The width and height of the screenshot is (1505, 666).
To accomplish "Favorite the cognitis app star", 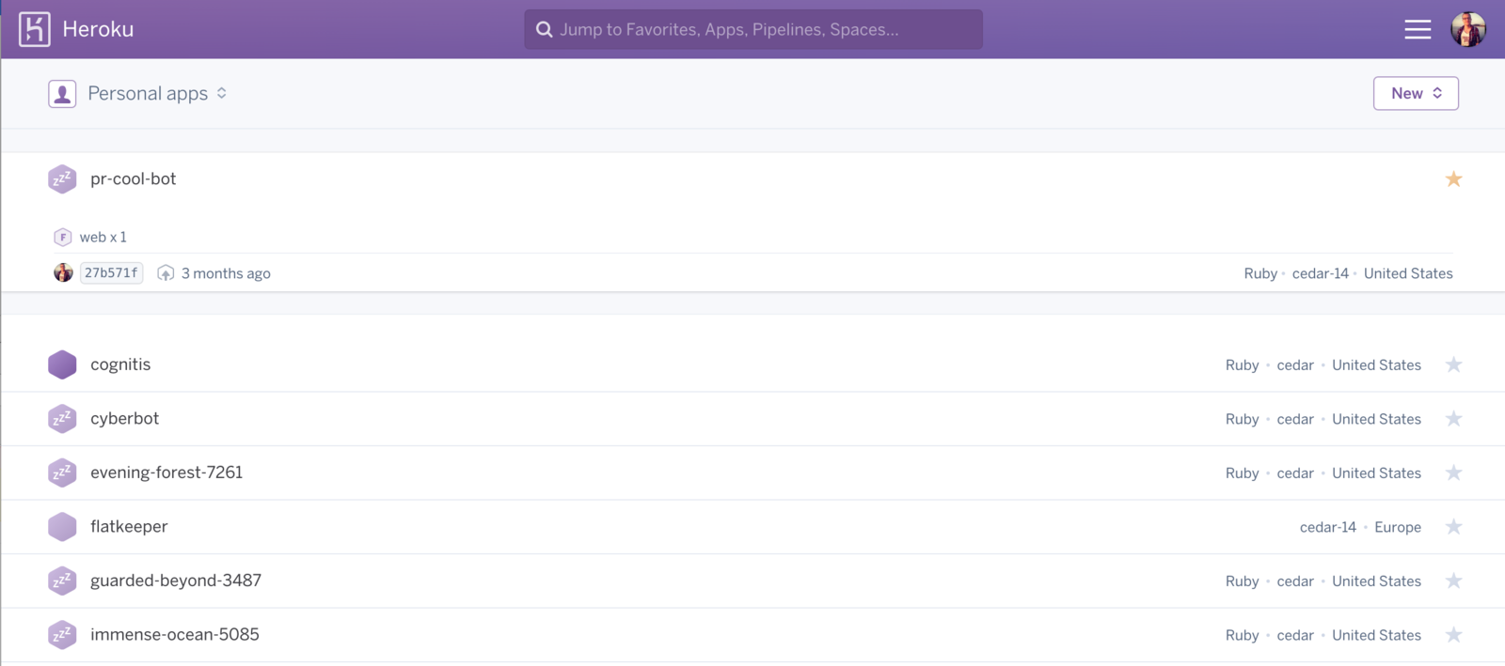I will click(x=1453, y=364).
